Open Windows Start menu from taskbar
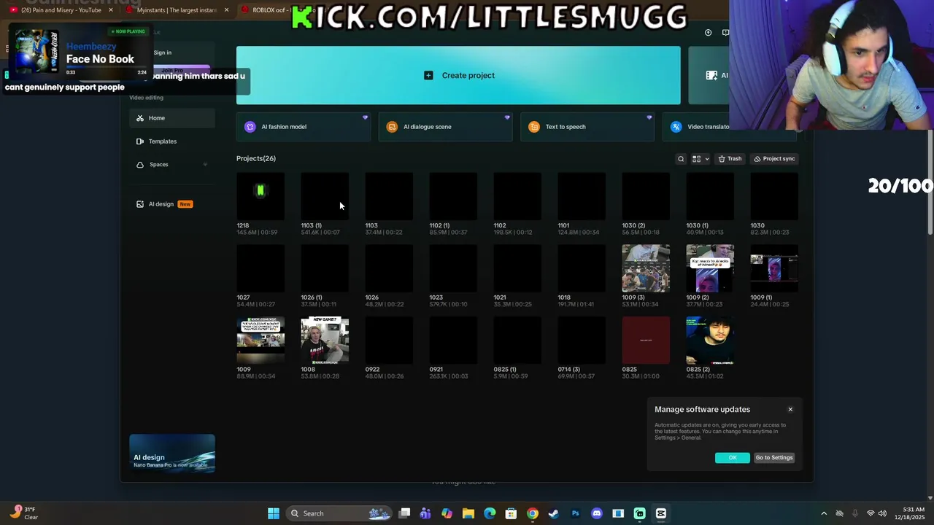The image size is (934, 525). pos(274,513)
